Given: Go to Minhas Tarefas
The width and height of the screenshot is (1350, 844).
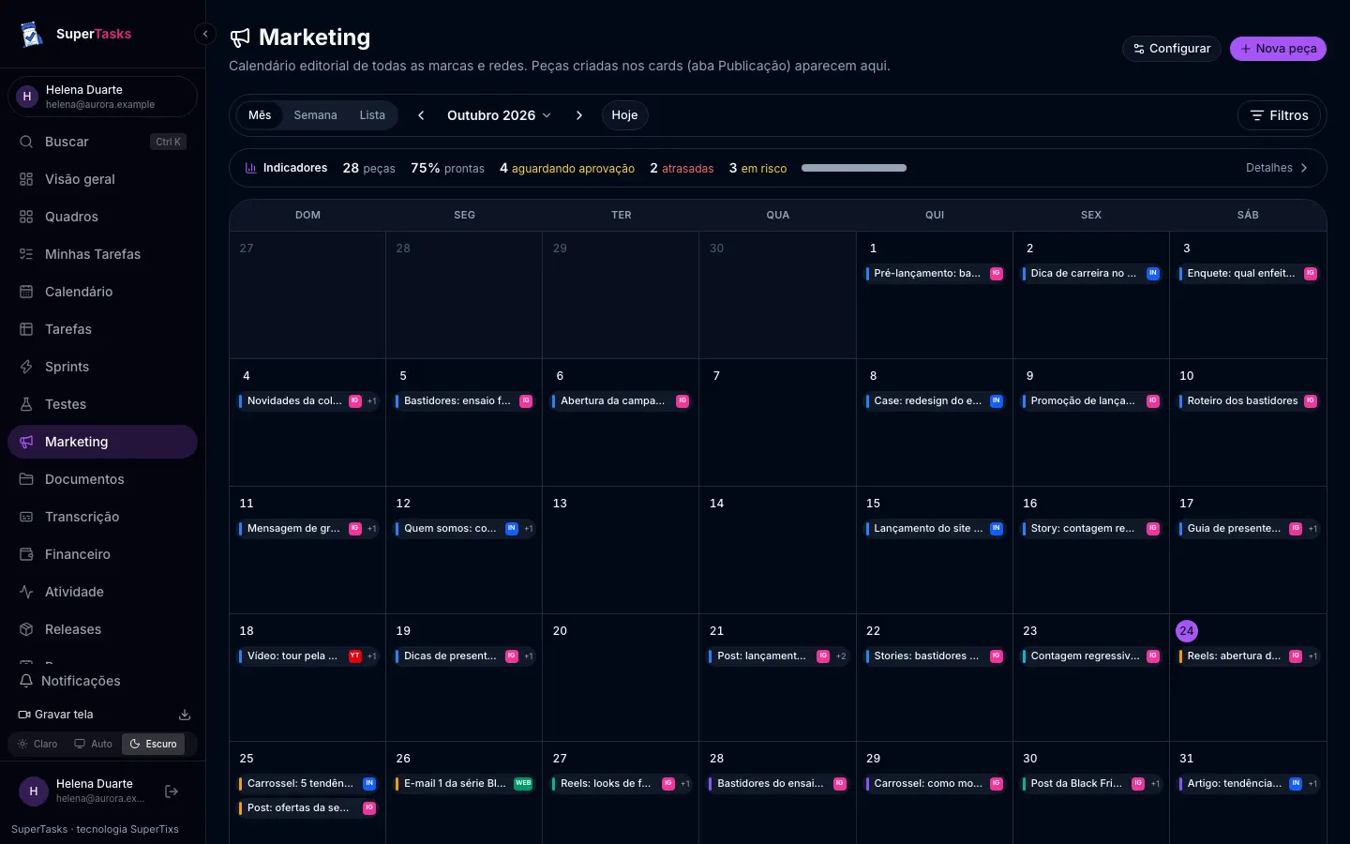Looking at the screenshot, I should click(102, 254).
